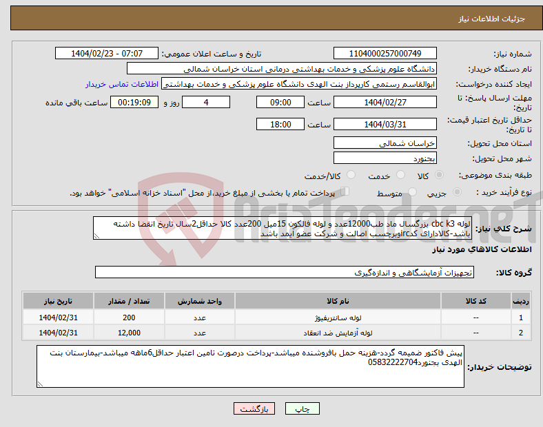
Task: Toggle the اسناد خزانه اسلامی payment checkbox
Action: 345,191
